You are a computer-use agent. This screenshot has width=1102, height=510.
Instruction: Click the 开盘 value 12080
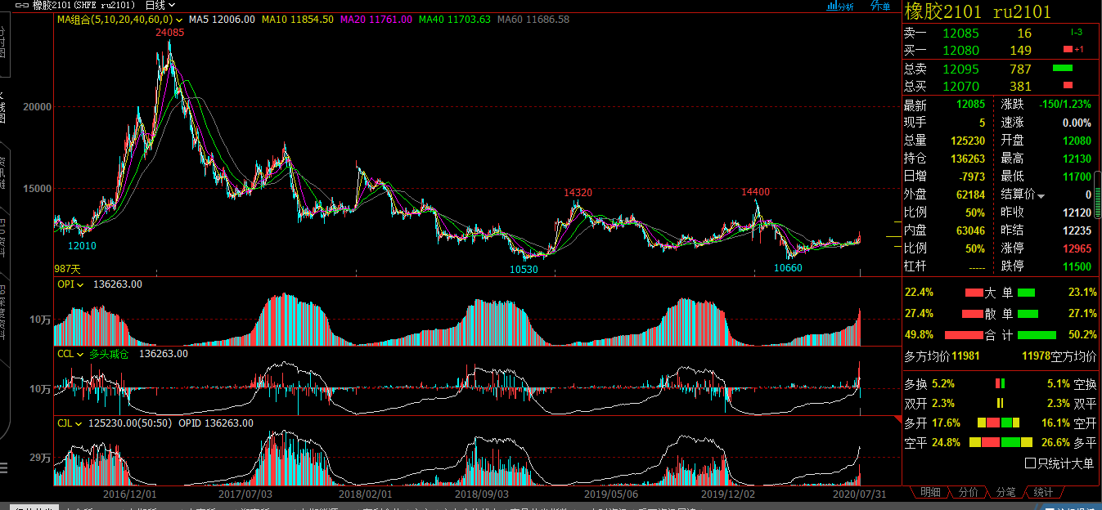coord(1077,141)
